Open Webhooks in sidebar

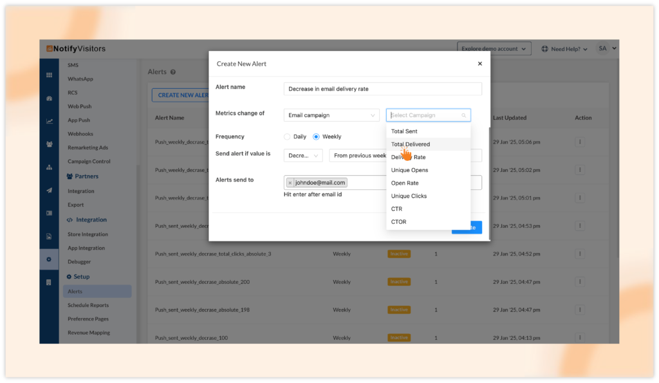pos(80,134)
